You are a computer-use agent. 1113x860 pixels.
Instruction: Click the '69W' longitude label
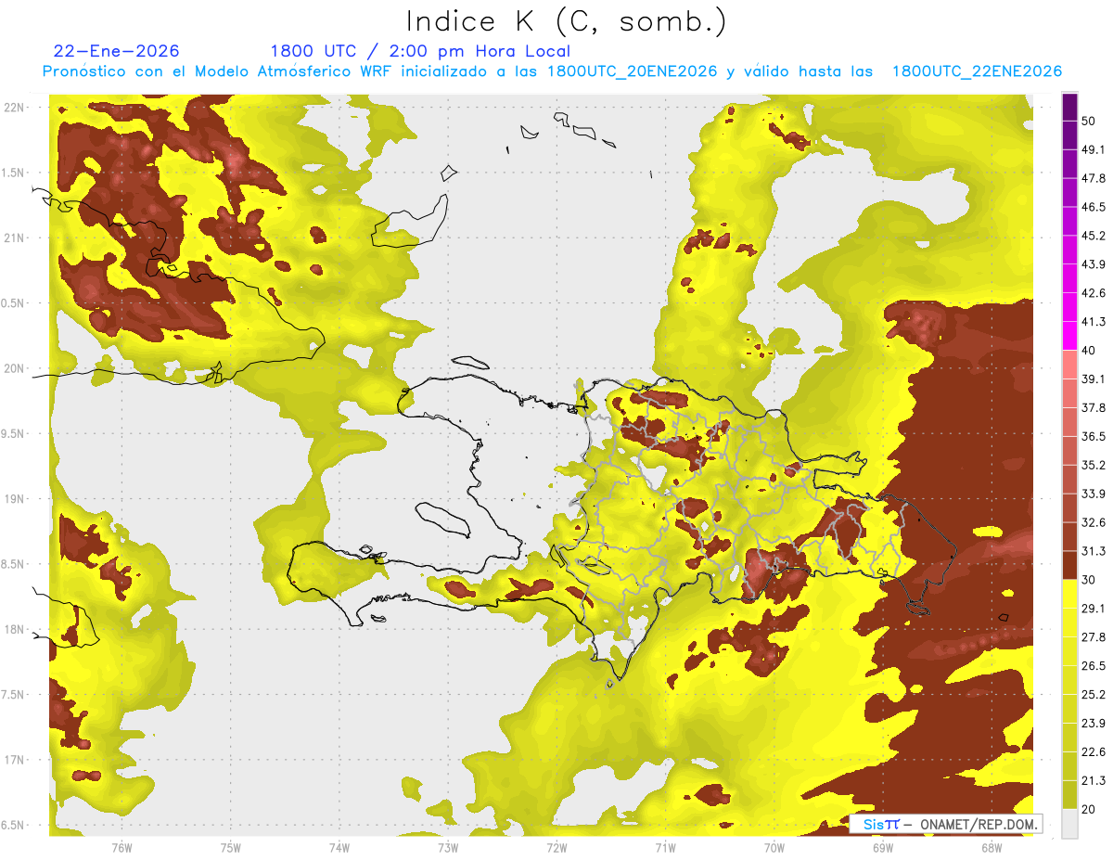883,848
